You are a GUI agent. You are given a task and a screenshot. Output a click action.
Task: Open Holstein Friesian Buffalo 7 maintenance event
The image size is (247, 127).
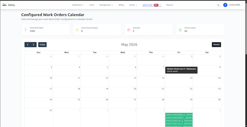coord(179,117)
